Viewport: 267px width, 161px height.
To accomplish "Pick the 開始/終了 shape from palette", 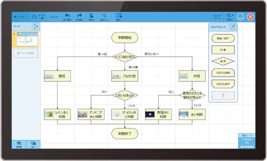I will pyautogui.click(x=223, y=38).
